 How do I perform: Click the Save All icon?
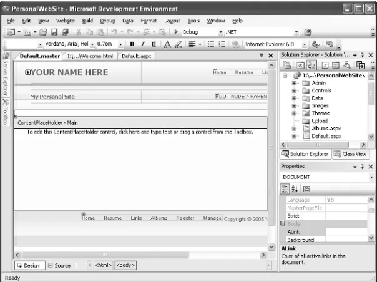tap(65, 32)
